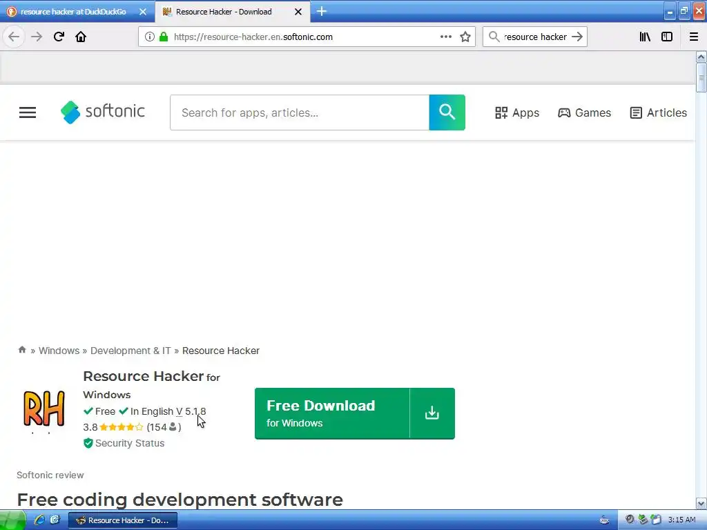Close the Resource Hacker - Download tab
Image resolution: width=707 pixels, height=530 pixels.
[x=298, y=12]
